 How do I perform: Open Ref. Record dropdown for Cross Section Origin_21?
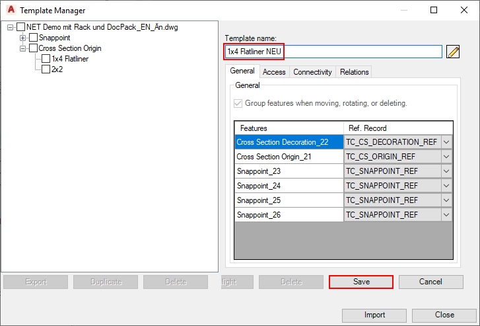coord(446,156)
